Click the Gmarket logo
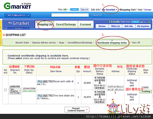This screenshot has width=153, height=119. (17, 6)
